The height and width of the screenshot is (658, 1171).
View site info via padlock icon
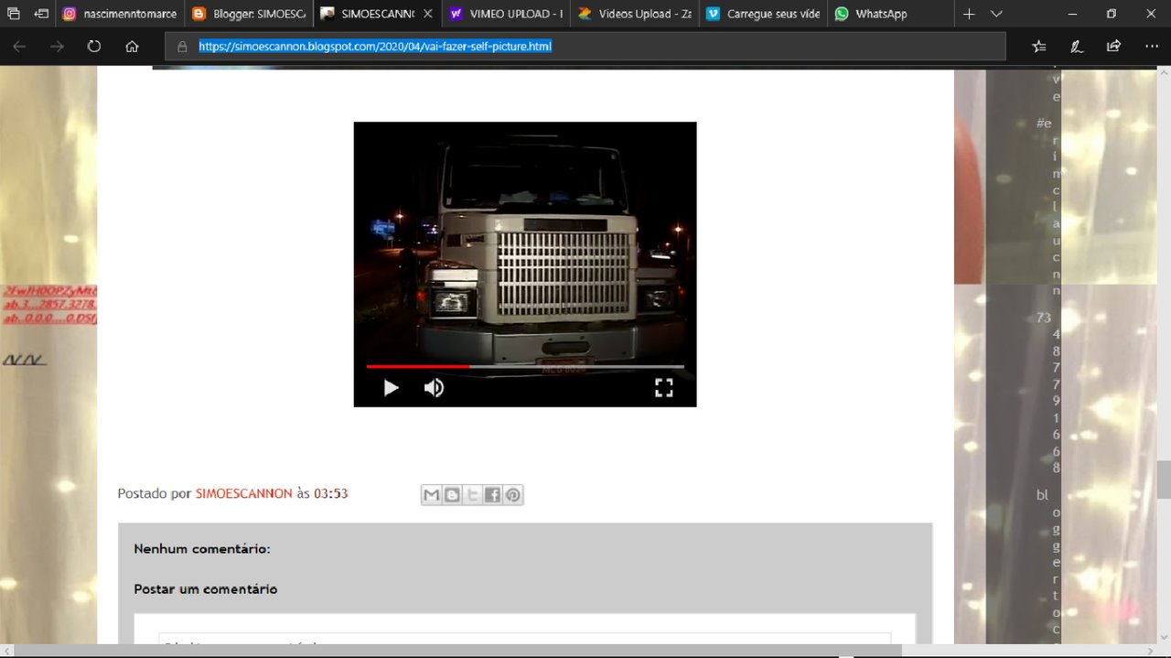point(182,46)
